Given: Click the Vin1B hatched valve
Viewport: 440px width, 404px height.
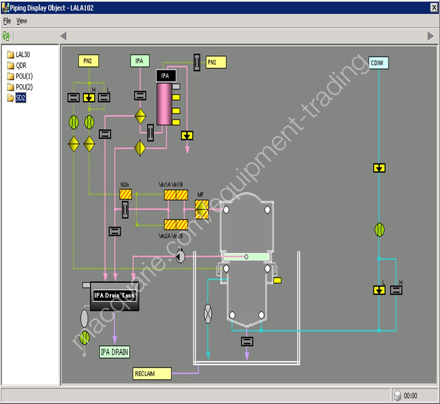Looking at the screenshot, I should point(182,195).
